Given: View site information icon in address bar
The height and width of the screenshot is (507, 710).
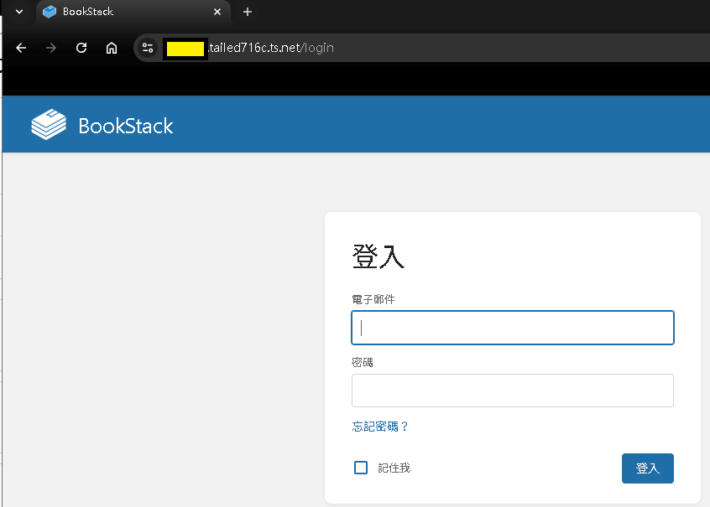Looking at the screenshot, I should (148, 48).
